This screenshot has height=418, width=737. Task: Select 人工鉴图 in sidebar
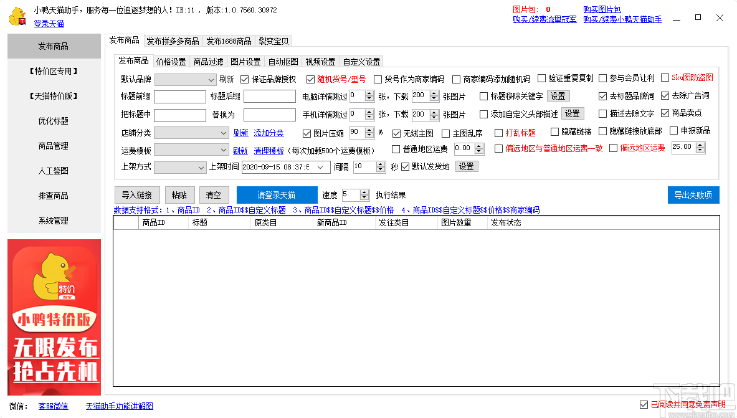click(x=54, y=171)
